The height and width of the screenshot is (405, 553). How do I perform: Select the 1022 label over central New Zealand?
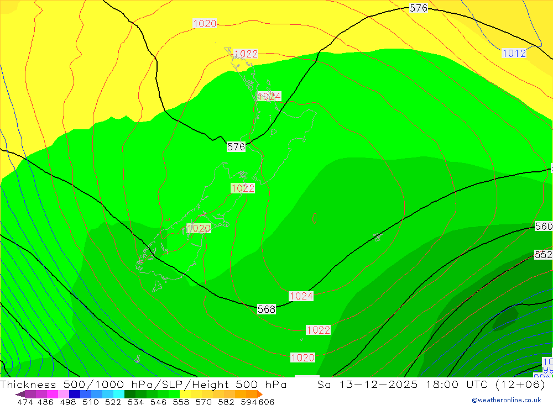pos(243,188)
